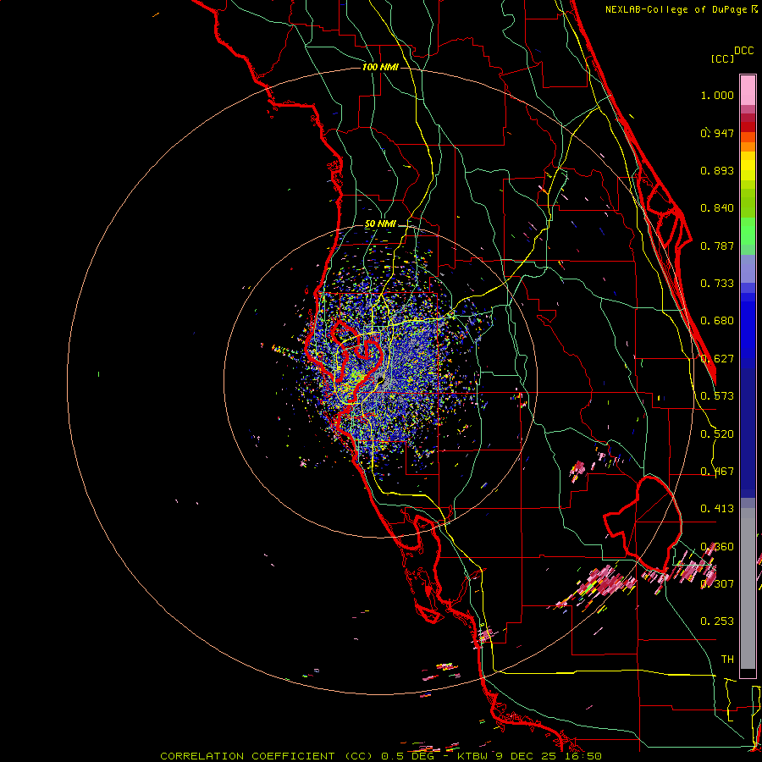Viewport: 762px width, 762px height.
Task: Click the 0.467 legend value
Action: click(x=717, y=472)
